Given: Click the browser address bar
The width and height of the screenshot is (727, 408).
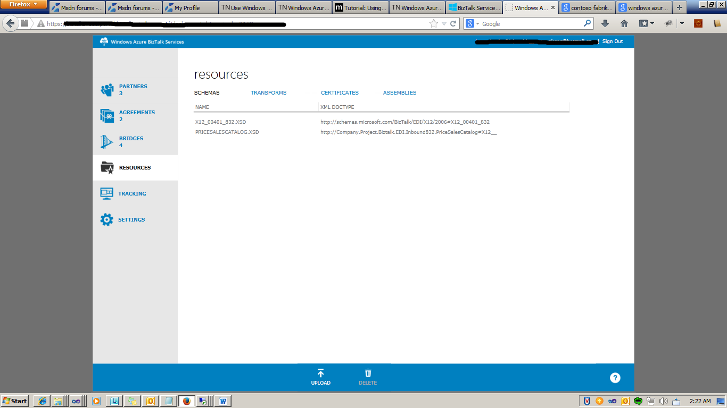Looking at the screenshot, I should [x=237, y=23].
